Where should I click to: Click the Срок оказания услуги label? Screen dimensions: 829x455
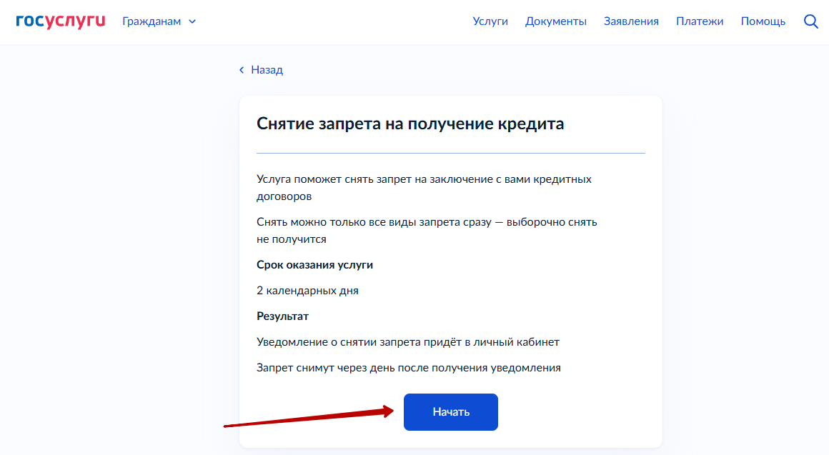(314, 265)
